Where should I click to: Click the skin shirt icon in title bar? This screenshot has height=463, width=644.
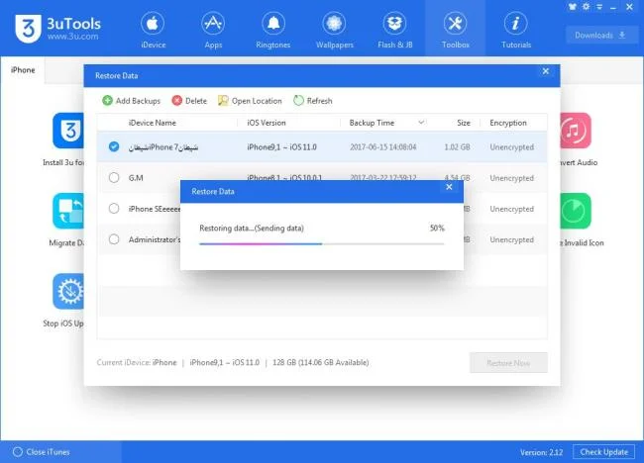click(572, 7)
